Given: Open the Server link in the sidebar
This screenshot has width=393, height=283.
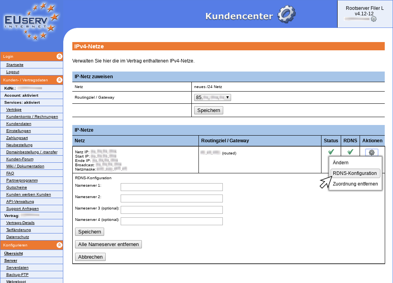Looking at the screenshot, I should click(11, 261).
